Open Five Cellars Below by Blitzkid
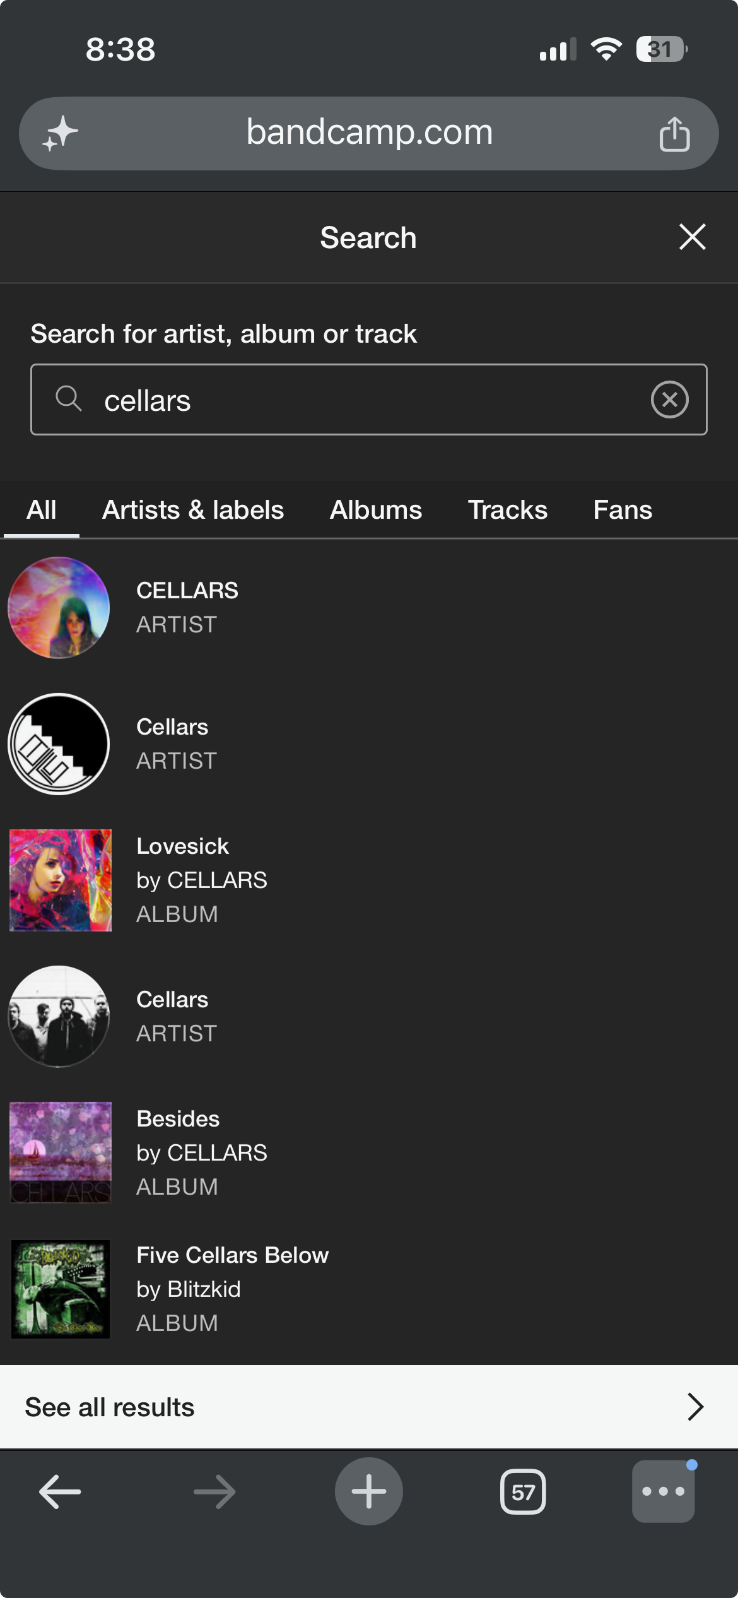738x1598 pixels. [x=369, y=1289]
